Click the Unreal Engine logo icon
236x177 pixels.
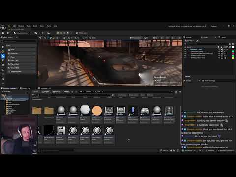(x=3, y=28)
